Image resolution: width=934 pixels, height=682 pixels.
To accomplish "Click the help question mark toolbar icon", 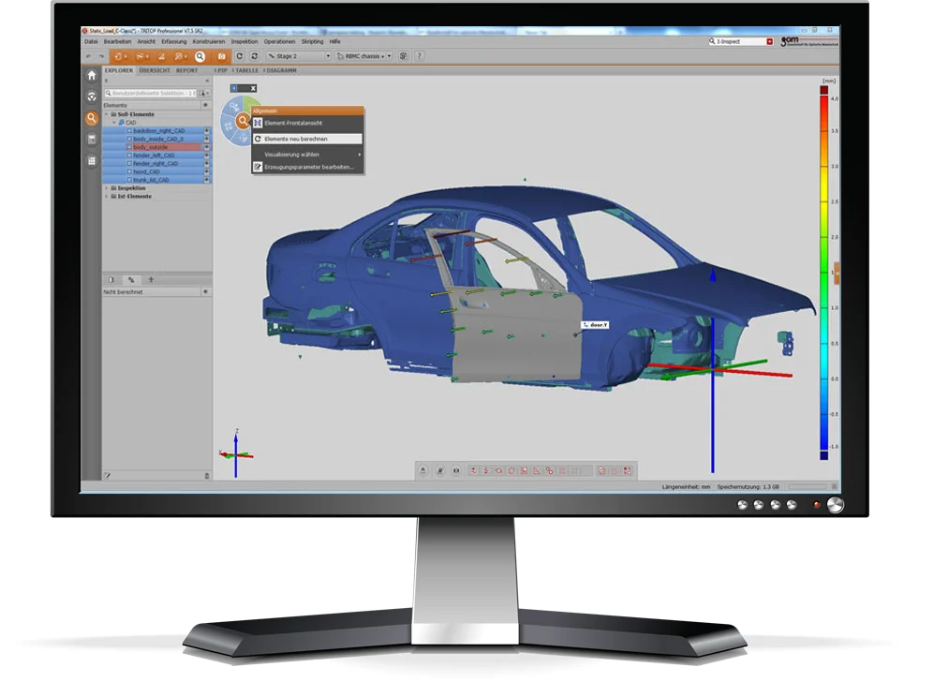I will tap(418, 56).
